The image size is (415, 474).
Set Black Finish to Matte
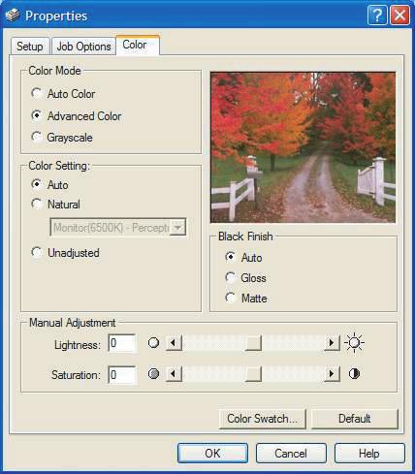click(x=231, y=298)
